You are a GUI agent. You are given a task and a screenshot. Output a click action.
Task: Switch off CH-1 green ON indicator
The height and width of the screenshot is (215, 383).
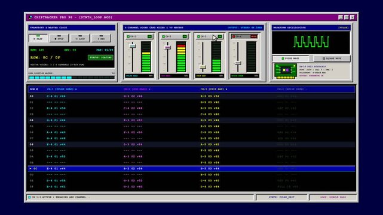click(149, 36)
